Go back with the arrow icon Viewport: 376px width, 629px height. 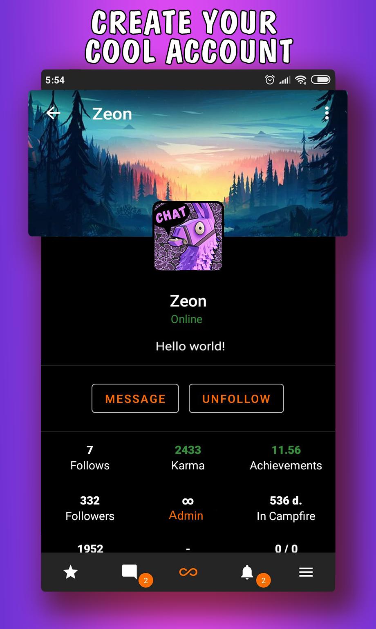pyautogui.click(x=53, y=113)
